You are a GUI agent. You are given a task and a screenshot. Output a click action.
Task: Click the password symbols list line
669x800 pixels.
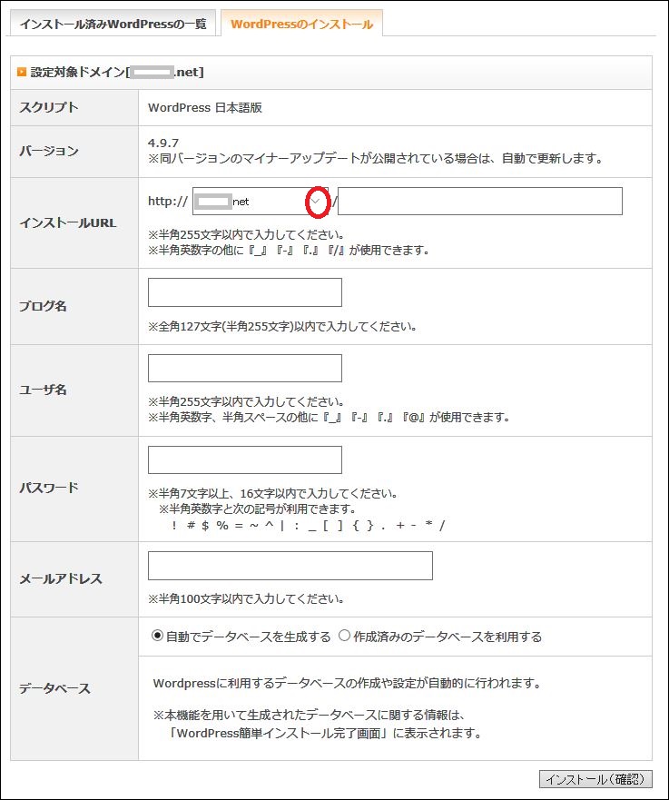tap(309, 525)
